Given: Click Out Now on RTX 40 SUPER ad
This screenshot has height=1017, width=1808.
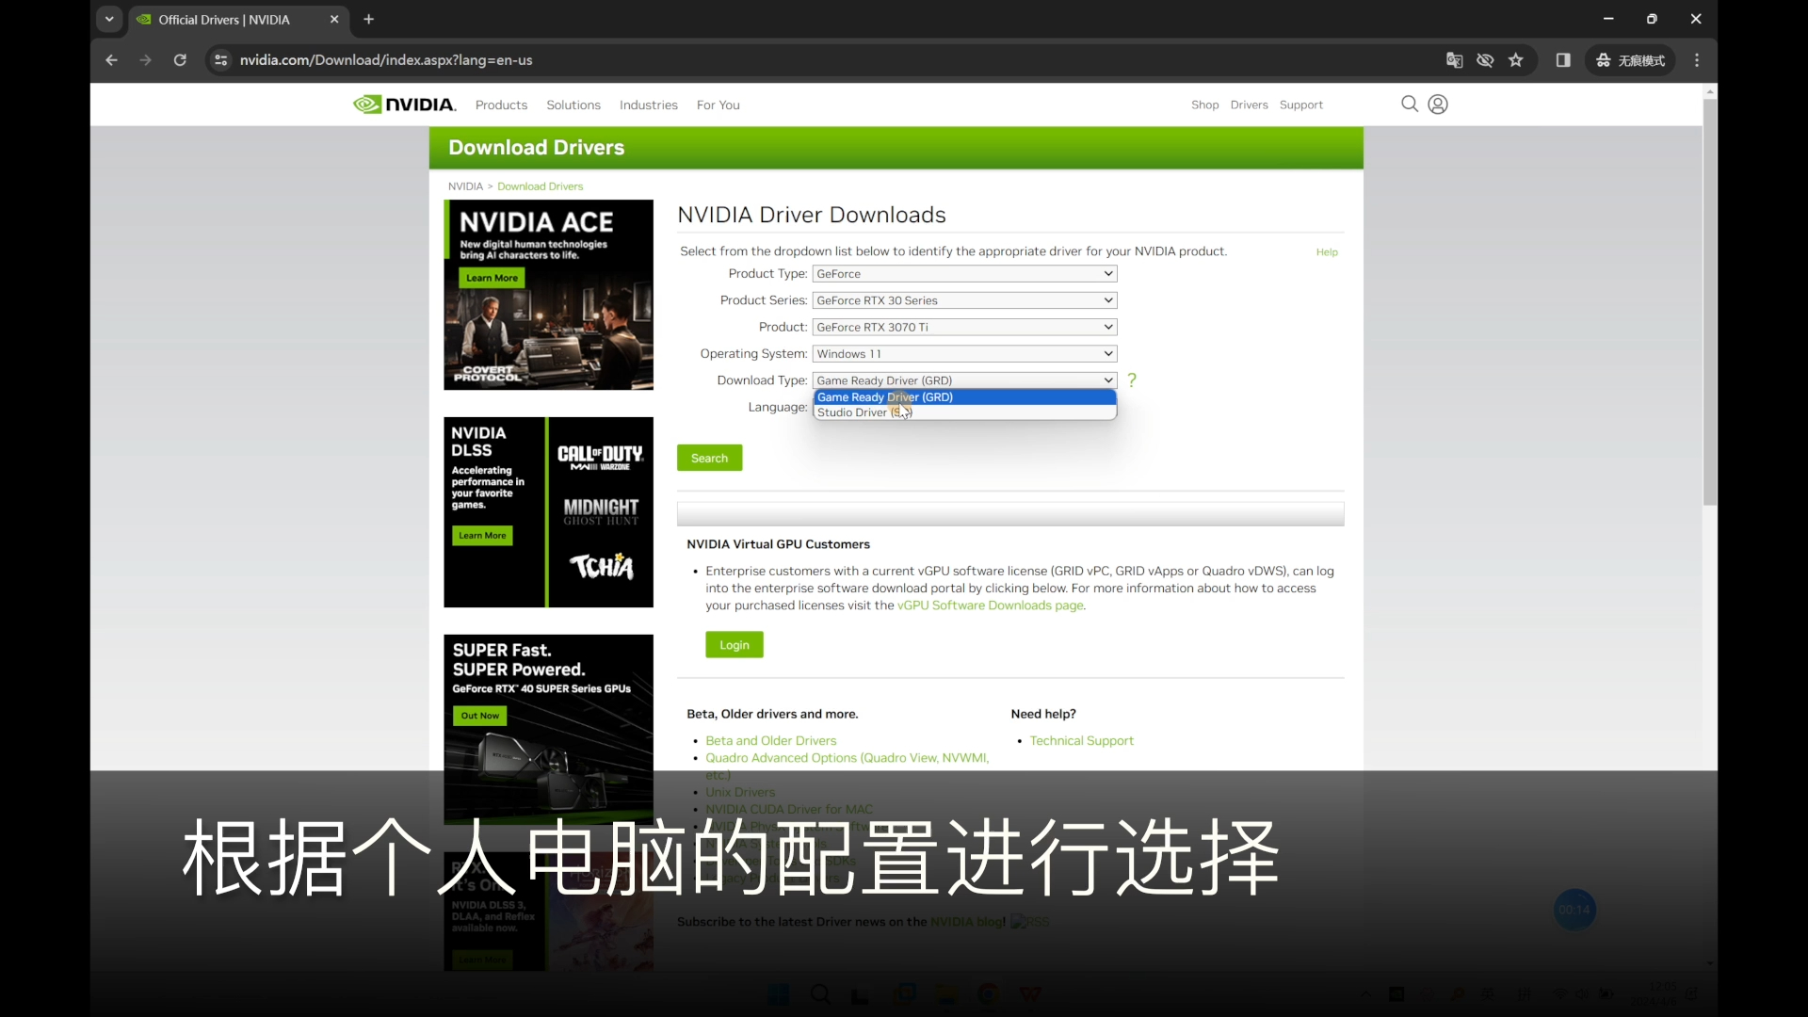Looking at the screenshot, I should click(480, 716).
